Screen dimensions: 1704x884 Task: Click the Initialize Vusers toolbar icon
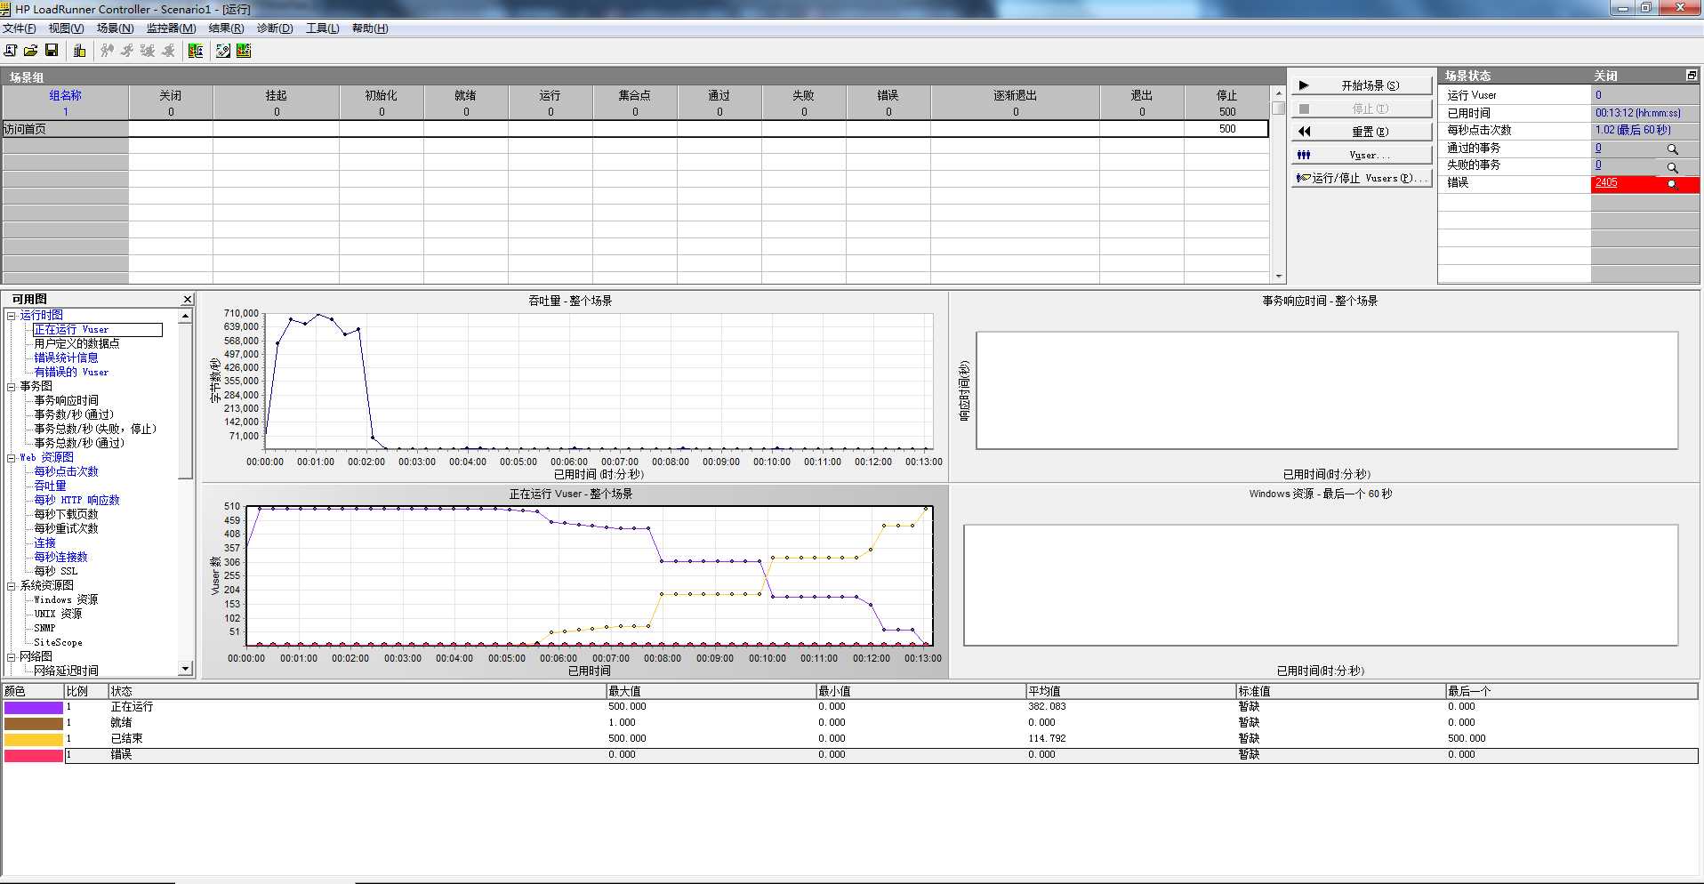(x=108, y=51)
